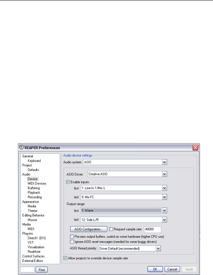Select Media under Appearance

[32, 206]
